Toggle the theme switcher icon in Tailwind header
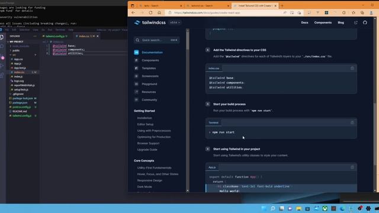Image resolution: width=379 pixels, height=213 pixels. pos(355,22)
